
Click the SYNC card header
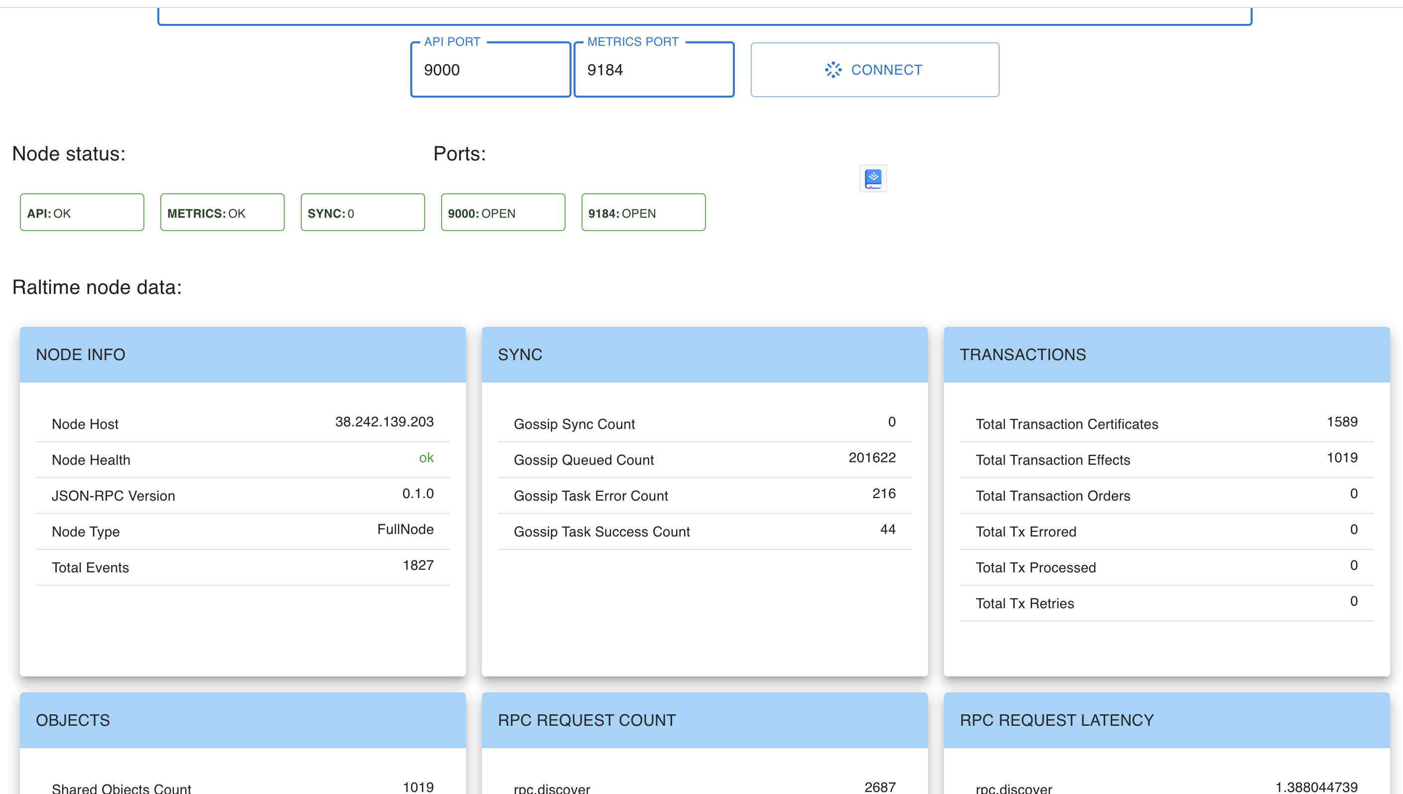click(x=704, y=355)
